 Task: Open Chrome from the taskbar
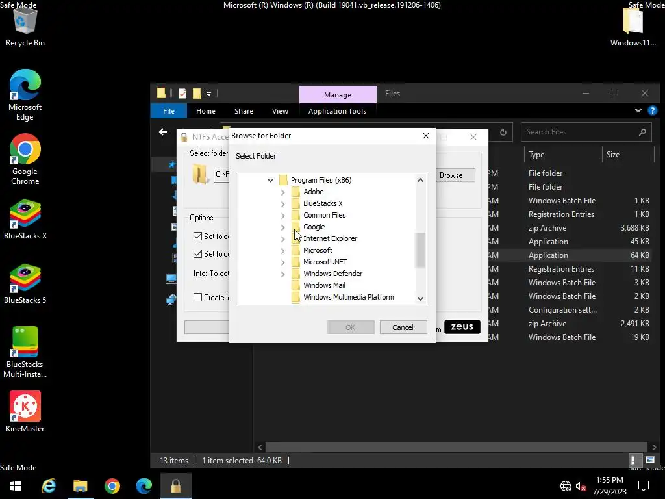[112, 486]
